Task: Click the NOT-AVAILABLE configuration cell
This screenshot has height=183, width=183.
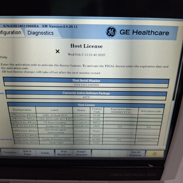Action: coord(25,126)
